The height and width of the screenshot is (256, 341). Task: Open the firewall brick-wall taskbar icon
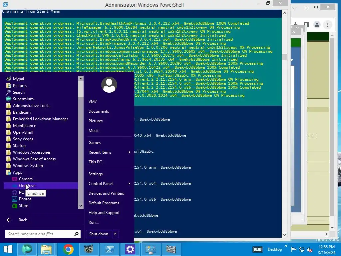click(x=171, y=249)
